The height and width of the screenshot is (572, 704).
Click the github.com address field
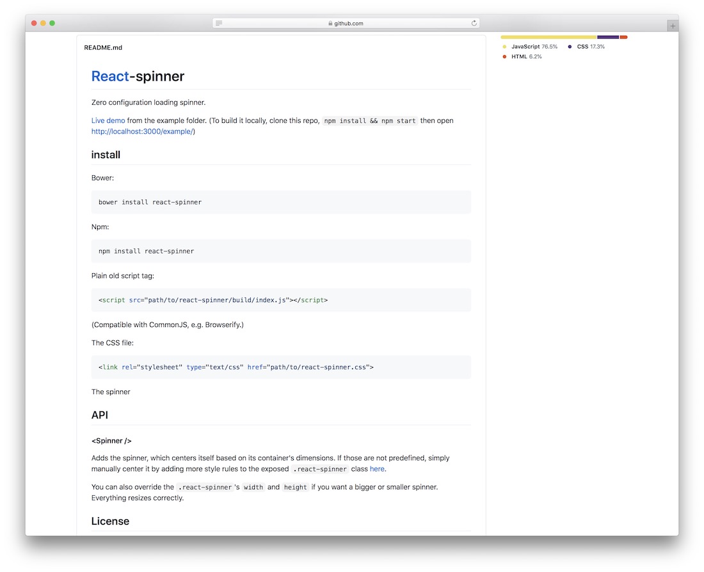point(346,23)
